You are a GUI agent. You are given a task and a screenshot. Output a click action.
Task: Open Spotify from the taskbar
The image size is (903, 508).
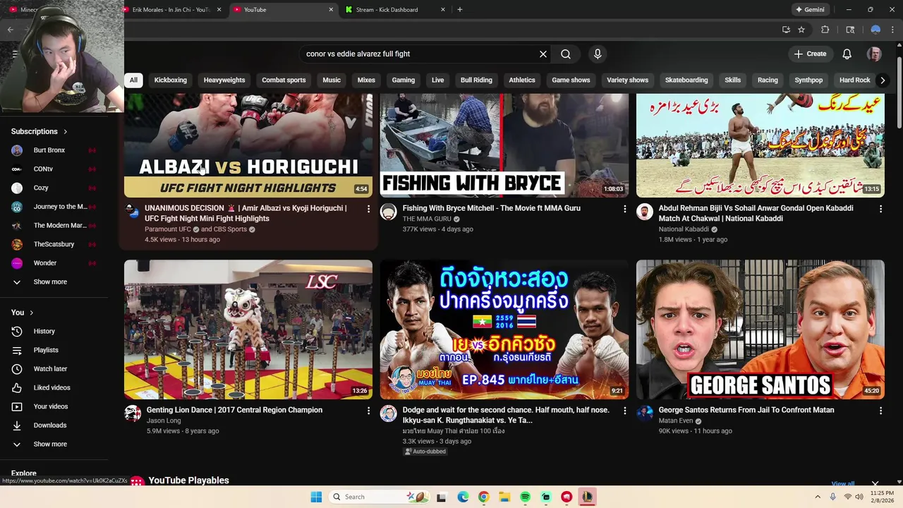[x=525, y=497]
